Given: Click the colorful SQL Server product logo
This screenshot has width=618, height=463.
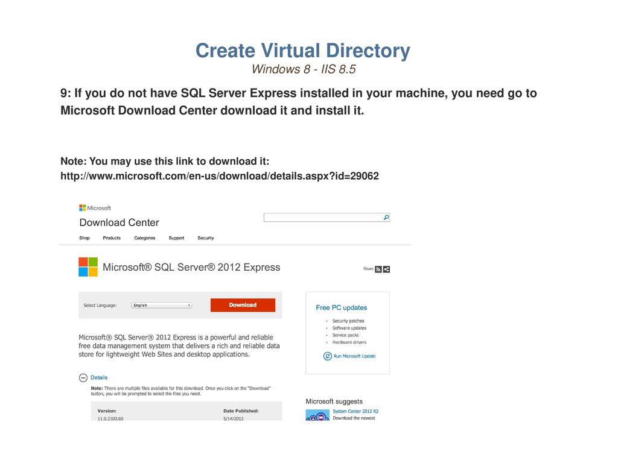Looking at the screenshot, I should coord(88,267).
